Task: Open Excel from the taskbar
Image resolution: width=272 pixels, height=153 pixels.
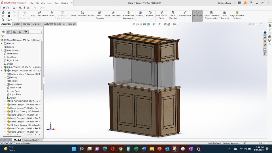Action: (136, 149)
